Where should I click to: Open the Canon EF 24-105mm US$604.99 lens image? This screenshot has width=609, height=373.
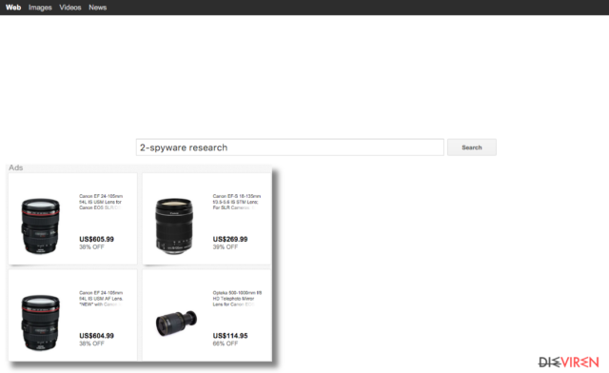tap(41, 323)
